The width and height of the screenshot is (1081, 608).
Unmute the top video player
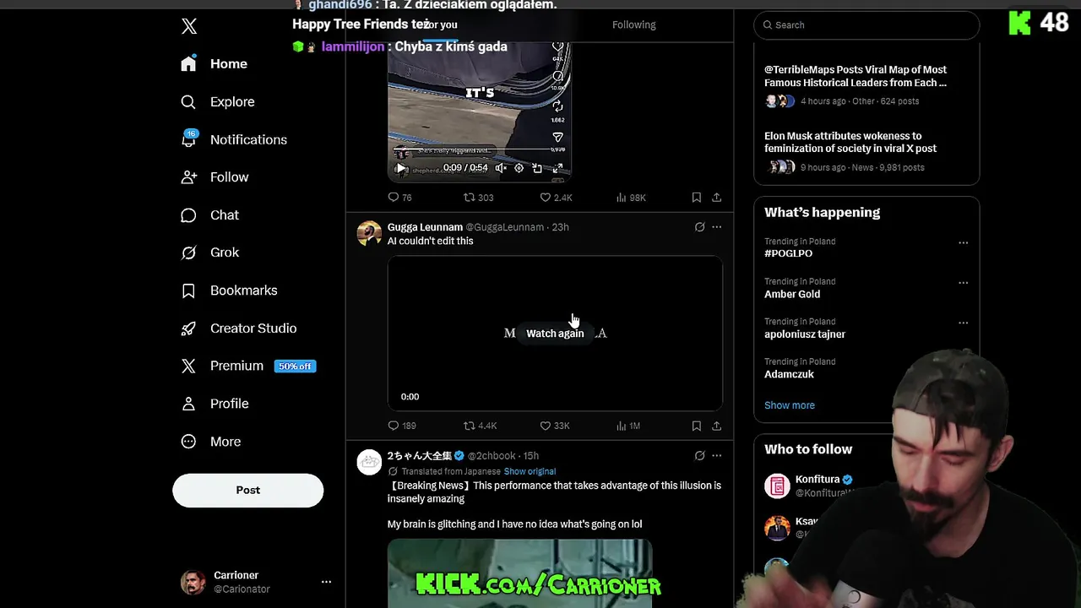click(x=501, y=168)
